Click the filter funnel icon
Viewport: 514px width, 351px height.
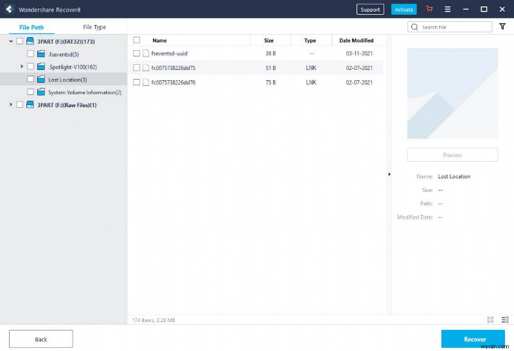[503, 26]
